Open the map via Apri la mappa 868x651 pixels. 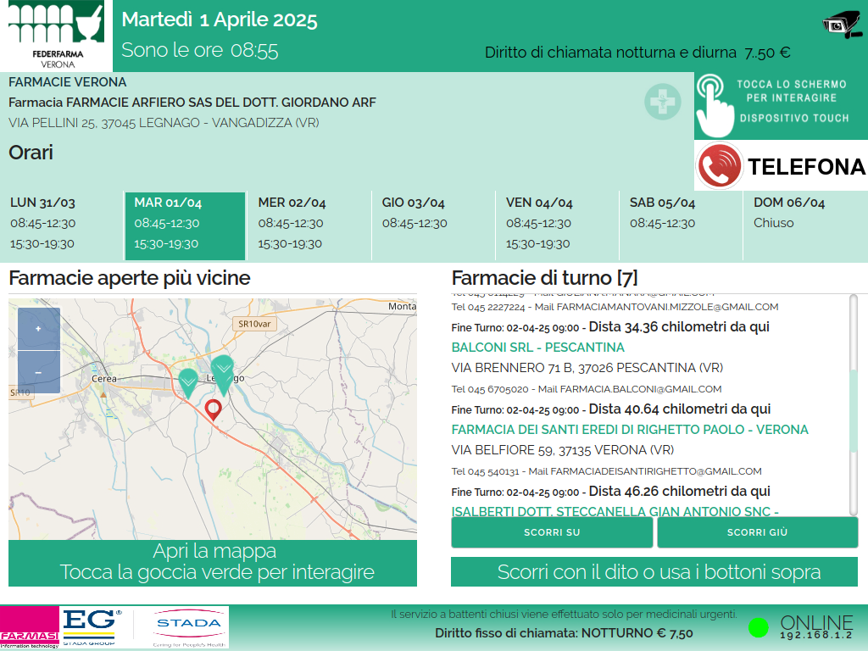coord(213,562)
